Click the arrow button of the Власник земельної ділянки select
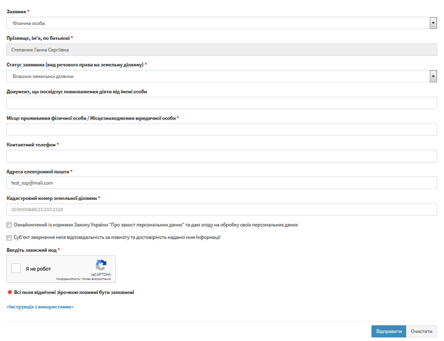 pyautogui.click(x=433, y=76)
